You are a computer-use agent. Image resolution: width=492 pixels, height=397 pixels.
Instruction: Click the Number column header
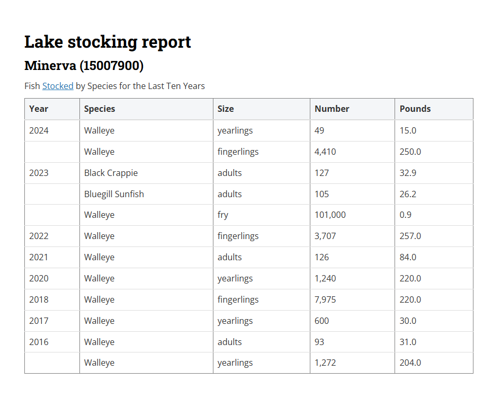point(332,109)
